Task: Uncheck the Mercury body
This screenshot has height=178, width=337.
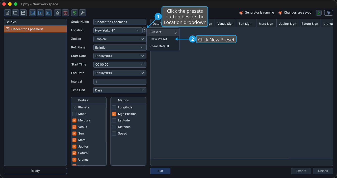Action: click(74, 120)
